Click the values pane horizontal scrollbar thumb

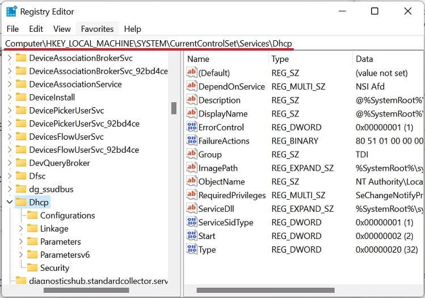pyautogui.click(x=266, y=290)
